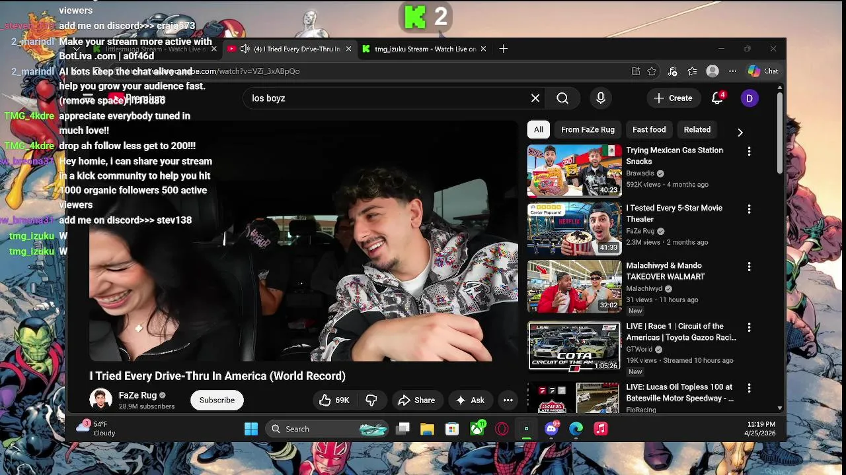
Task: Select the Related filter chip
Action: pyautogui.click(x=697, y=130)
